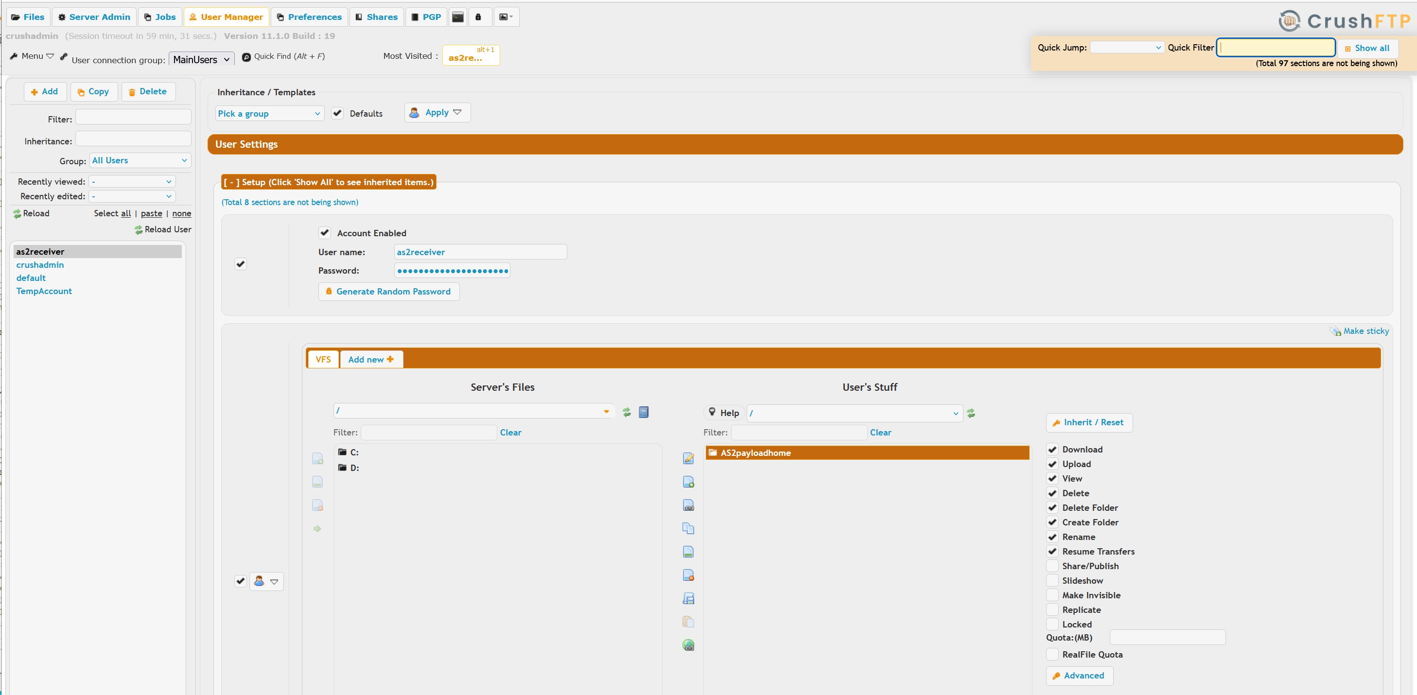This screenshot has width=1417, height=695.
Task: Click the page with green bar icon in User's Stuff toolbar
Action: click(688, 552)
